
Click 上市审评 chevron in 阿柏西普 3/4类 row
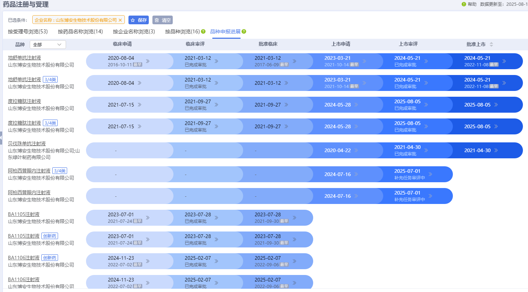click(430, 174)
